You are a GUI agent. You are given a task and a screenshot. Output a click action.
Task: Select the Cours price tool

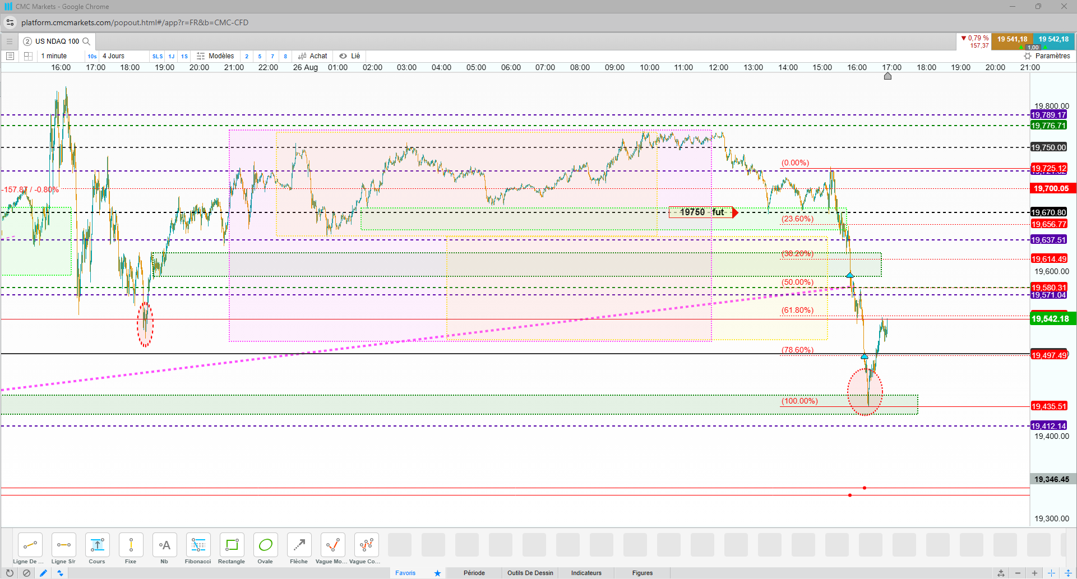[97, 545]
